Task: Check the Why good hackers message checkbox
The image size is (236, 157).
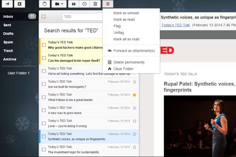Action: tap(44, 45)
